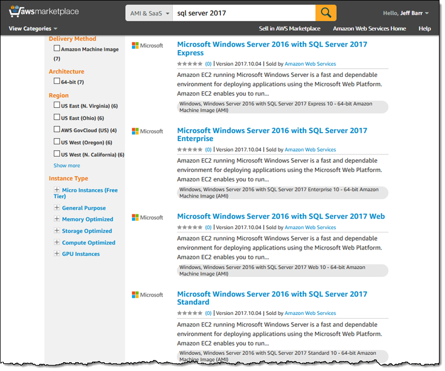Screen dimensions: 445x371
Task: Select the AWS GovCloud (US) region checkbox
Action: (57, 130)
